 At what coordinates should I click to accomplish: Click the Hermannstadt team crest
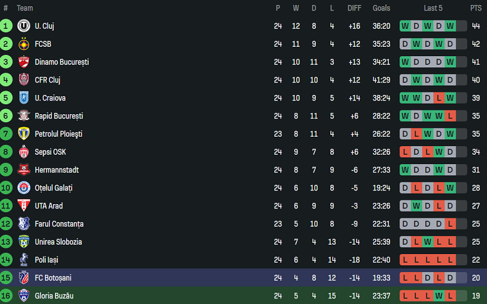pyautogui.click(x=24, y=170)
